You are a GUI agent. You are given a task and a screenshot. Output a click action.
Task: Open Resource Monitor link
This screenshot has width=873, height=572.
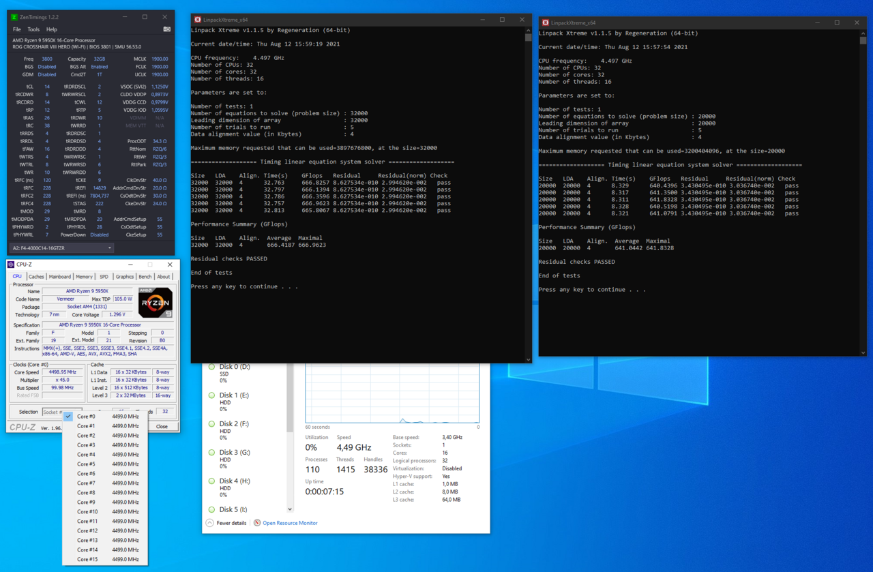[290, 523]
